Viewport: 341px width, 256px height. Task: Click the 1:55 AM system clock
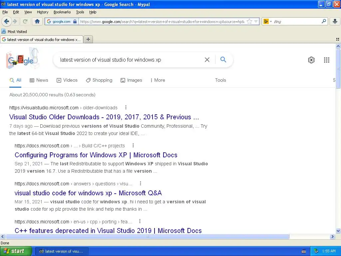(x=329, y=251)
